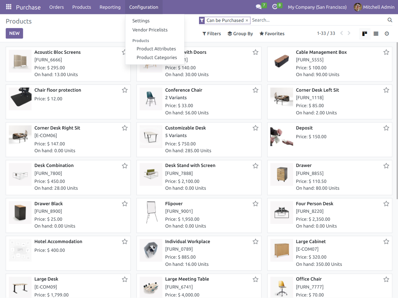The height and width of the screenshot is (298, 398).
Task: Open the activity view
Action: coord(387,34)
